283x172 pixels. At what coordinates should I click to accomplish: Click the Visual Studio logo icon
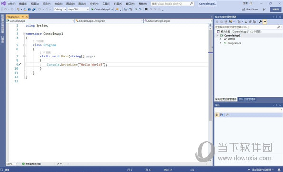(3, 3)
